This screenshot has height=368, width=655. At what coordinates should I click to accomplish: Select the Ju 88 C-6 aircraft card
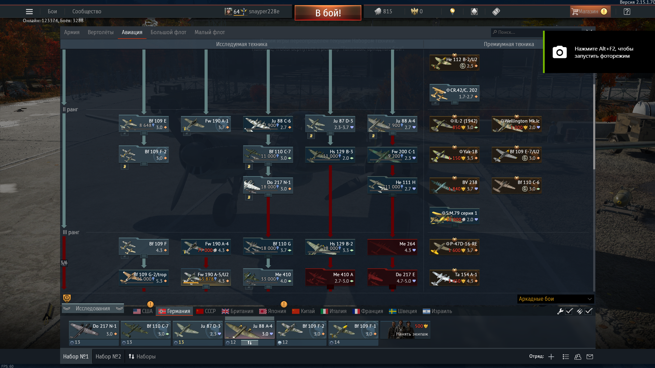tap(268, 124)
